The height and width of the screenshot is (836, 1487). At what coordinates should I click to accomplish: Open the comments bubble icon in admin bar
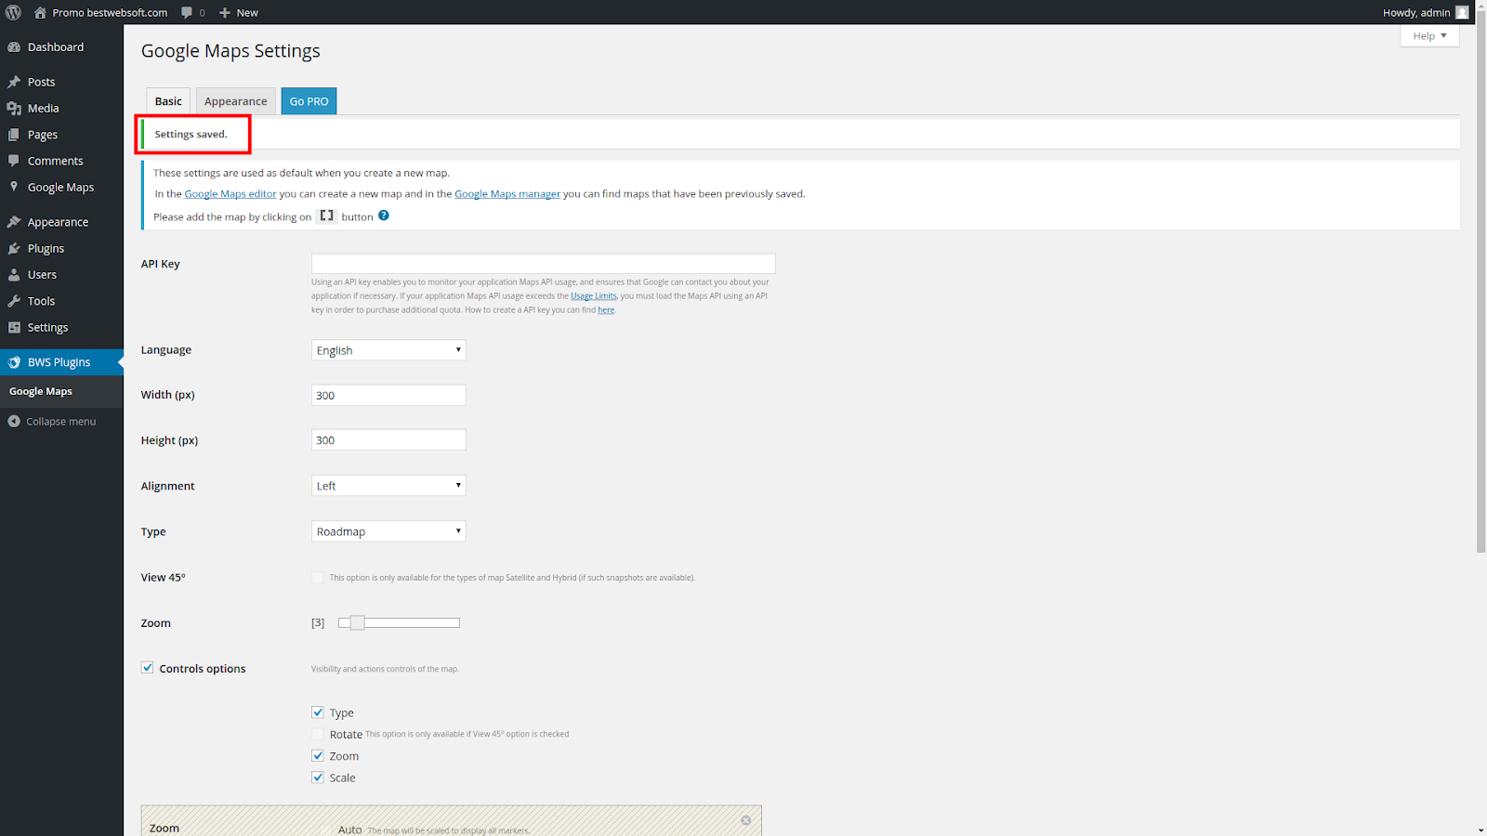[187, 13]
